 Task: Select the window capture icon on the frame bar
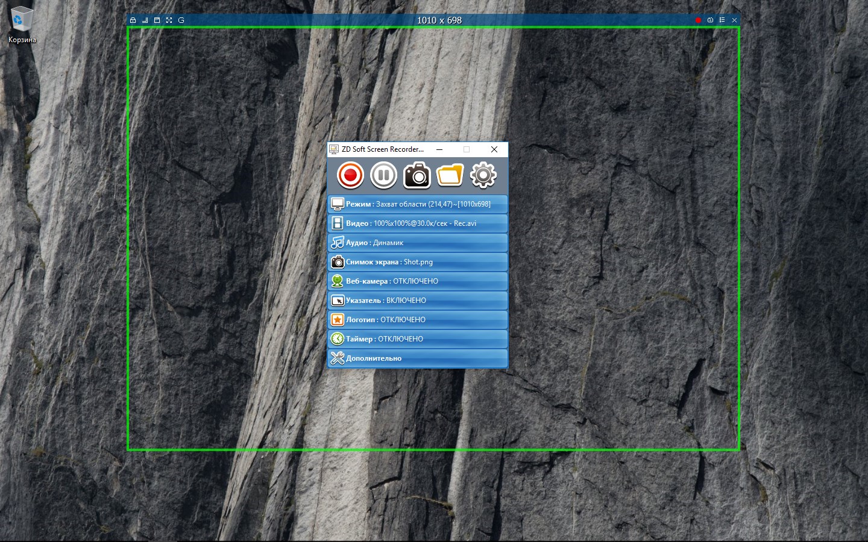click(x=157, y=20)
